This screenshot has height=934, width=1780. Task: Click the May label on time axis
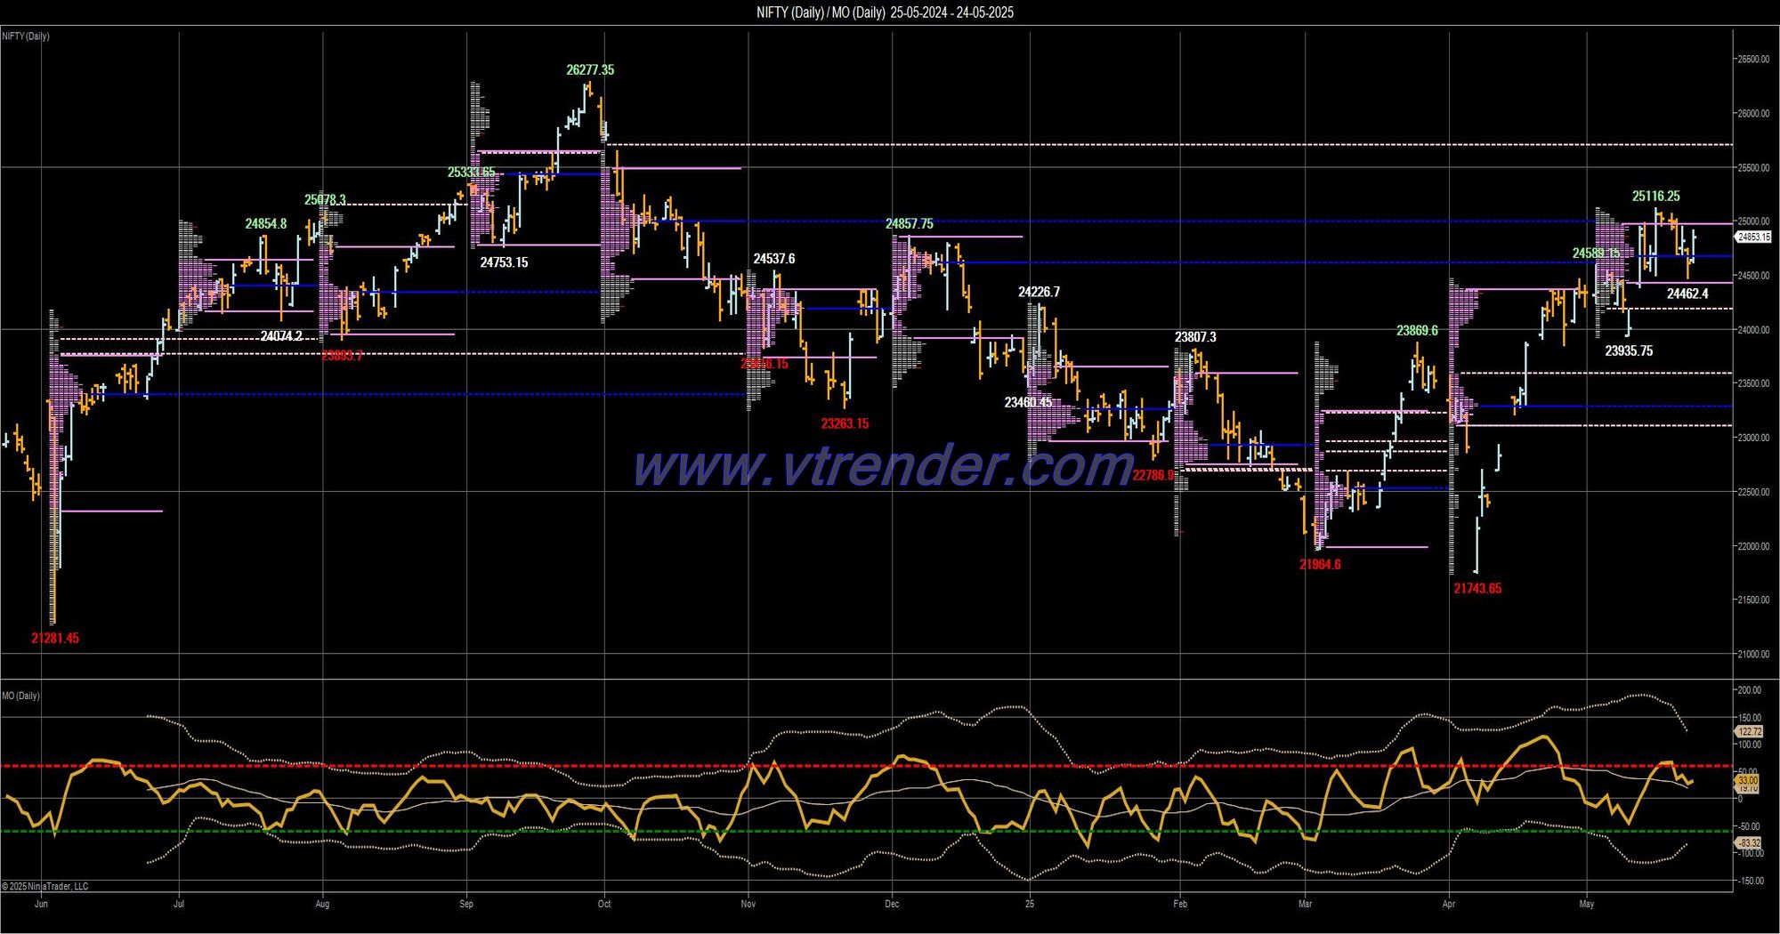pos(1587,905)
